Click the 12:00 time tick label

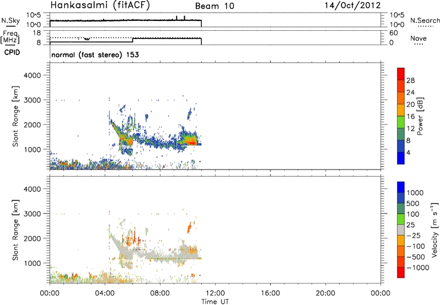215,293
